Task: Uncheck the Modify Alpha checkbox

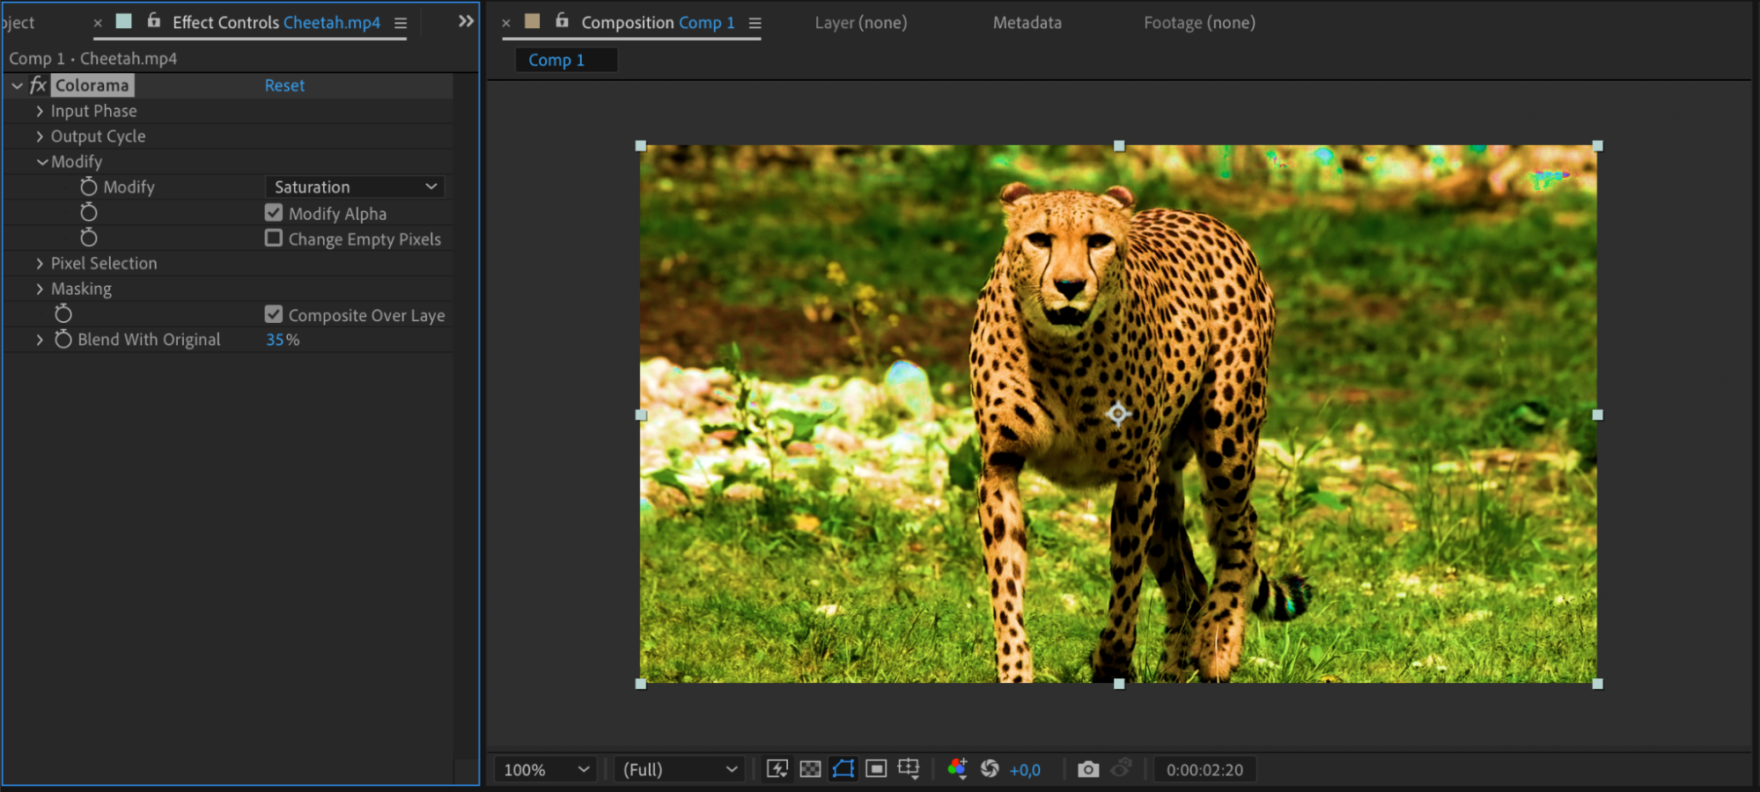Action: pyautogui.click(x=274, y=213)
